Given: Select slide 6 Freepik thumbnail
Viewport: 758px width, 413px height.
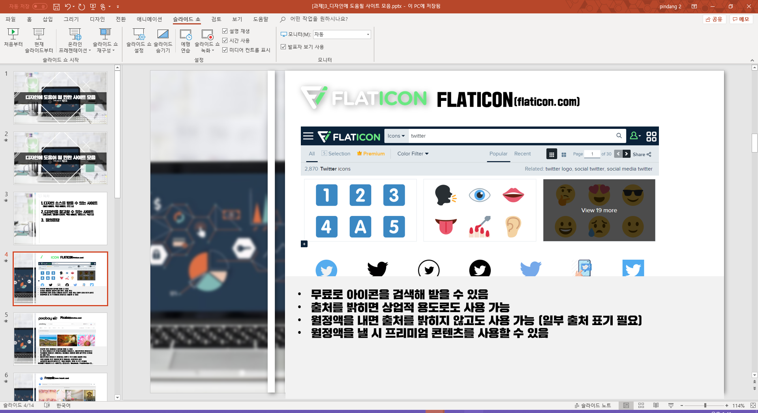Looking at the screenshot, I should pyautogui.click(x=60, y=387).
